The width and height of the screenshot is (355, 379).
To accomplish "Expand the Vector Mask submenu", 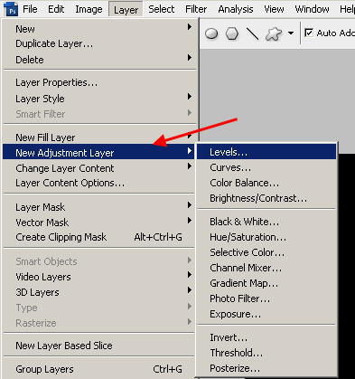I will coord(99,223).
